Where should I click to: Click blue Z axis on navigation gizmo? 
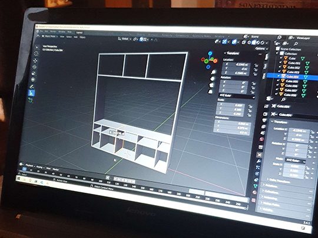(210, 53)
